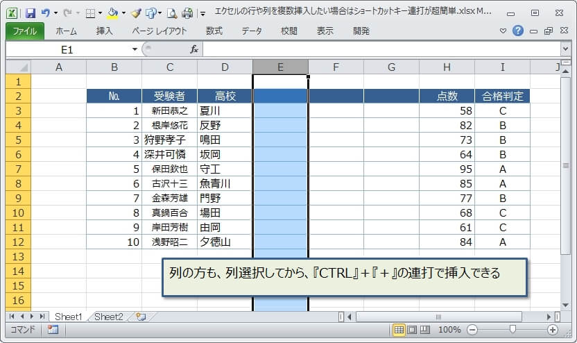Click the macro record icon in the status bar

[53, 330]
